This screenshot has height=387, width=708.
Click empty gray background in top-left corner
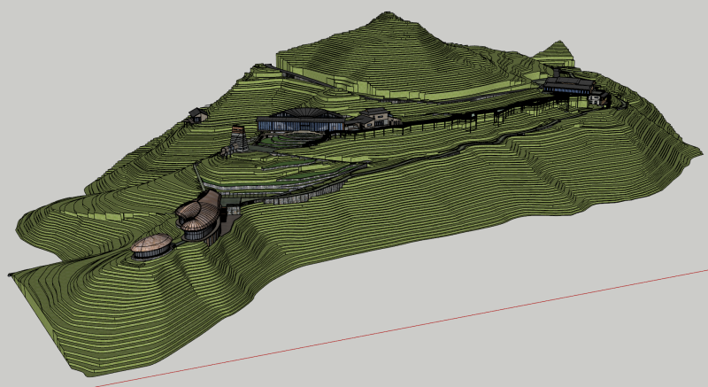click(53, 35)
